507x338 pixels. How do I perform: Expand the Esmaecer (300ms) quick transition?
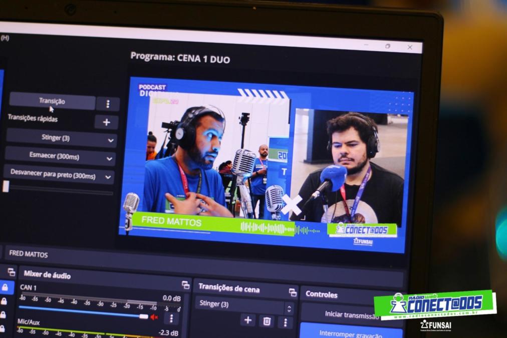pyautogui.click(x=60, y=156)
